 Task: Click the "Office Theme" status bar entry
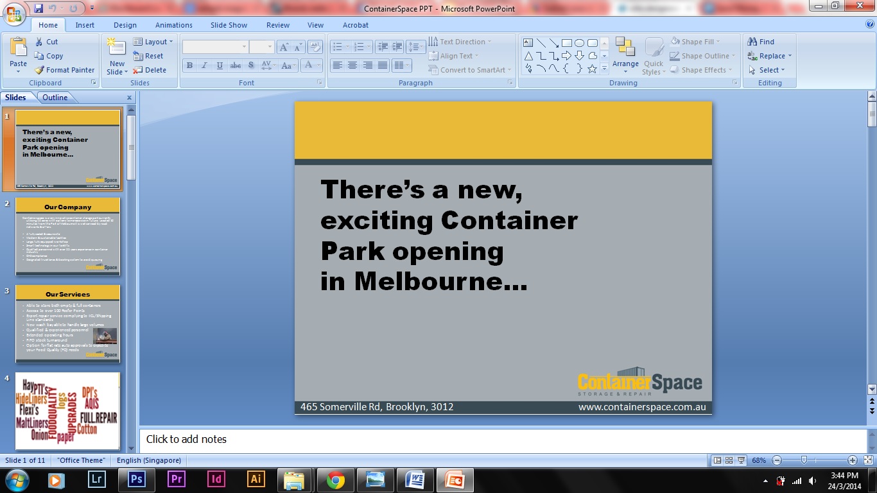pyautogui.click(x=81, y=460)
